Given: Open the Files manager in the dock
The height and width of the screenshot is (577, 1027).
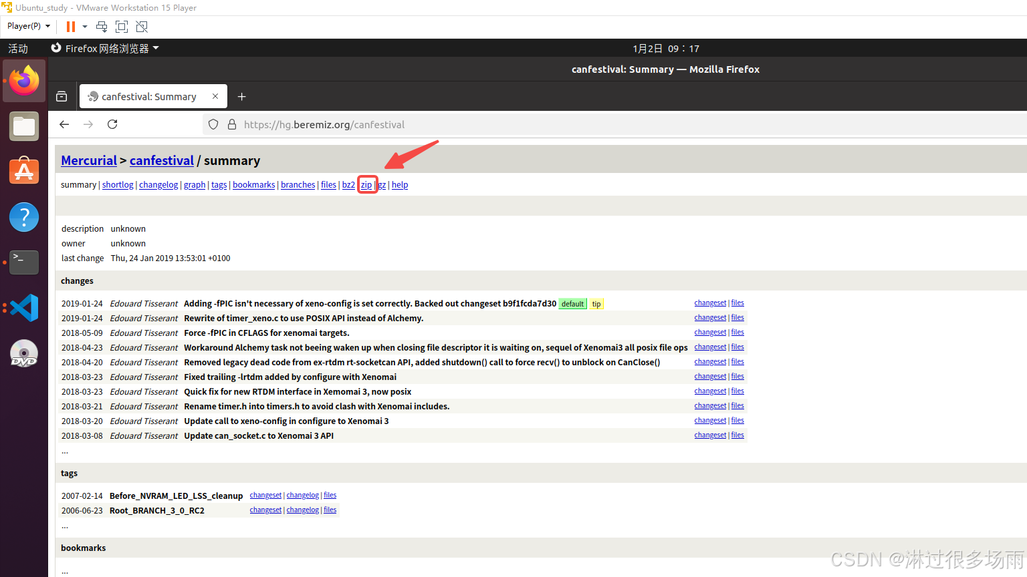Looking at the screenshot, I should click(x=24, y=126).
